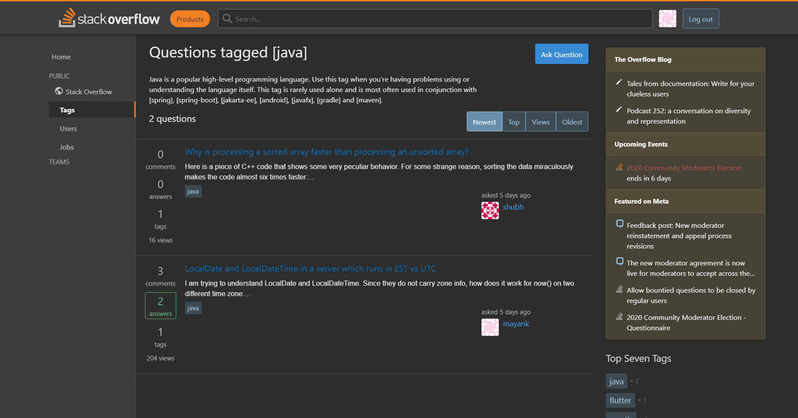Screen dimensions: 798x418
Task: Select the globe icon beside Stack Overflow
Action: (58, 91)
